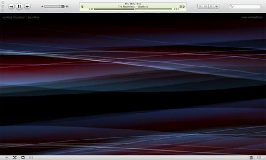Screen dimensions: 266x160
Task: Click the low volume speaker icon
Action: coord(42,7)
